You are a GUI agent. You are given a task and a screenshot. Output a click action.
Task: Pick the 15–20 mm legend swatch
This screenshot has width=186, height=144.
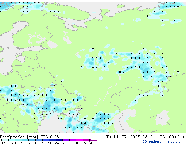click(x=45, y=140)
